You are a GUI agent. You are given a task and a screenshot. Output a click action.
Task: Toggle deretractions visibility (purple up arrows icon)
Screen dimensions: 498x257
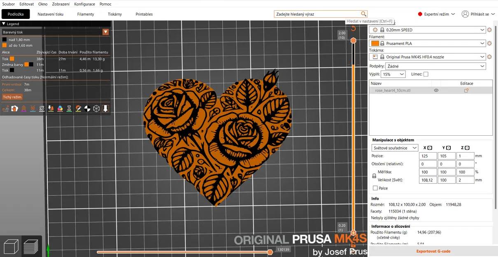[24, 108]
